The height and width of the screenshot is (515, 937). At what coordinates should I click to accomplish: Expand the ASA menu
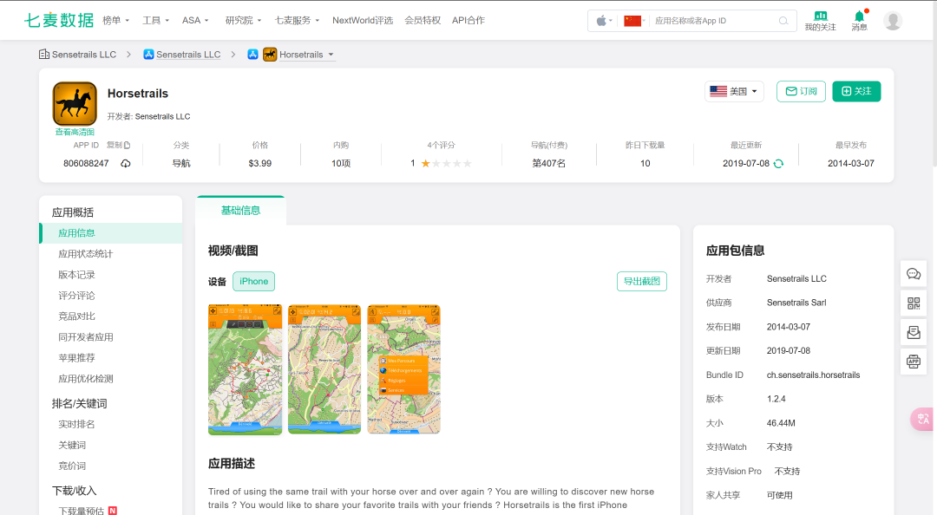coord(195,20)
